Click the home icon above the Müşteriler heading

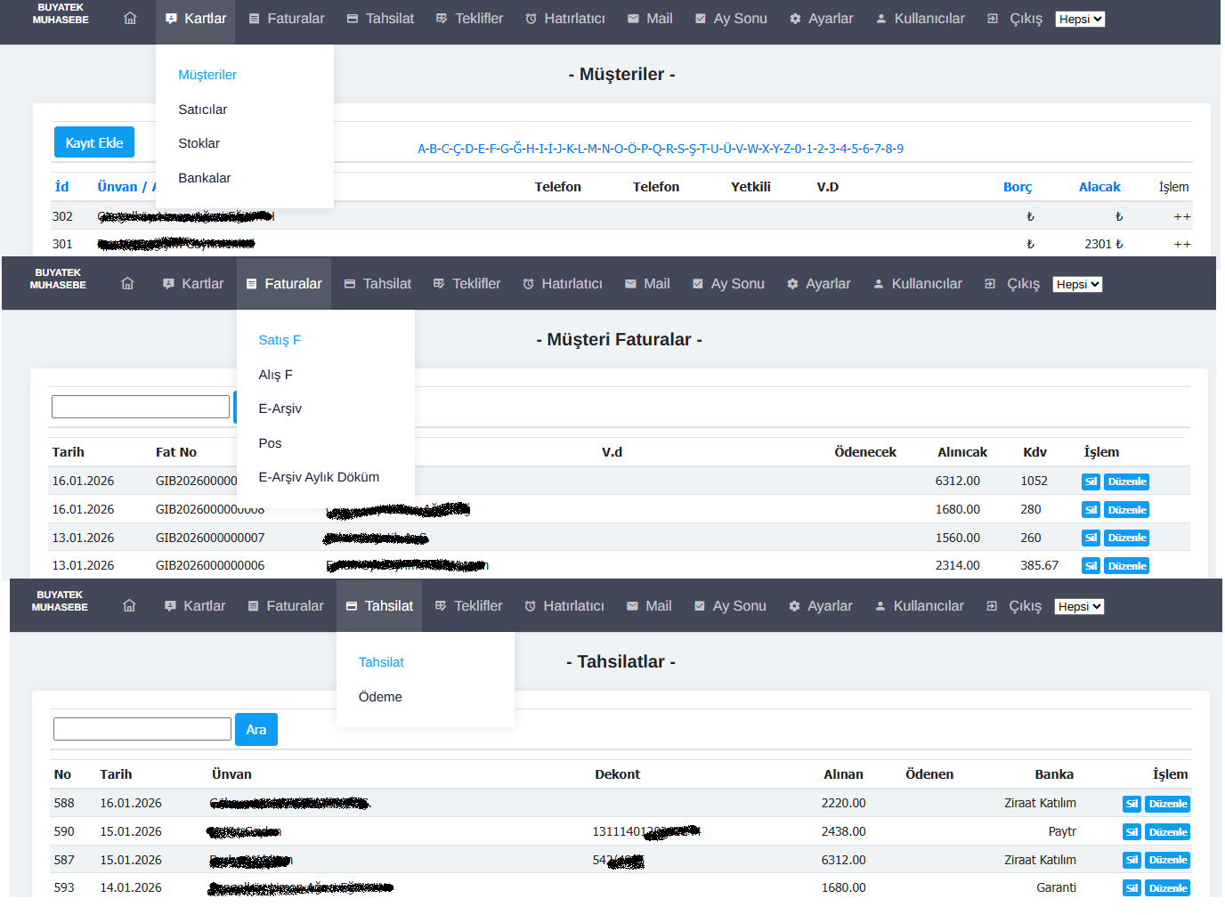pos(130,19)
